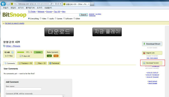Open the Releases link
This screenshot has height=97, width=169.
pos(41,12)
